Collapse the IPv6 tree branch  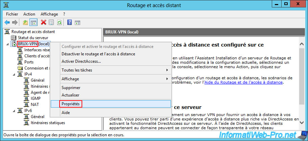pyautogui.click(x=14, y=111)
